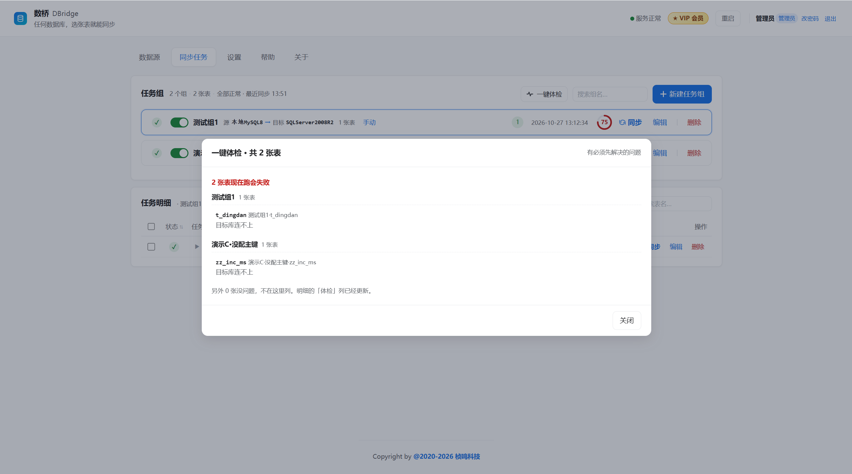Click the green check status icon in task detail row
The width and height of the screenshot is (852, 474).
pyautogui.click(x=174, y=247)
